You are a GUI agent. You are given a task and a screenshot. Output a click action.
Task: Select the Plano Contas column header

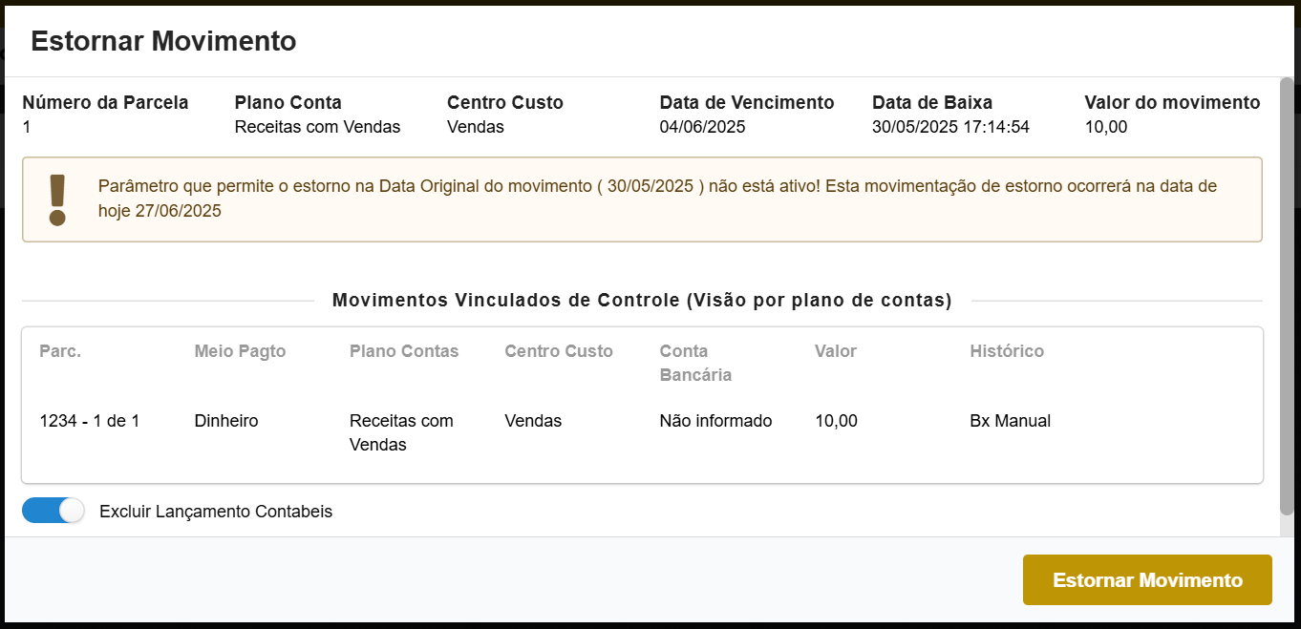point(403,351)
